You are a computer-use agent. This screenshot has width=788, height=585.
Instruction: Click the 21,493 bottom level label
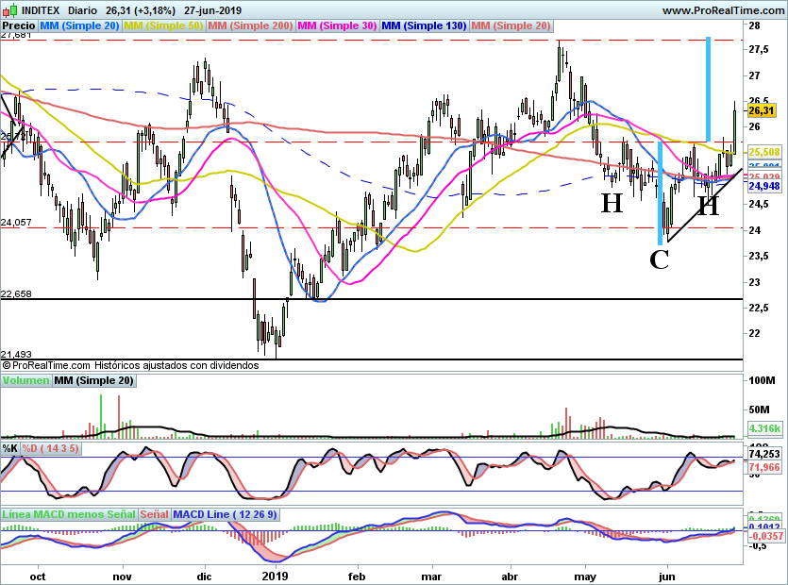16,355
